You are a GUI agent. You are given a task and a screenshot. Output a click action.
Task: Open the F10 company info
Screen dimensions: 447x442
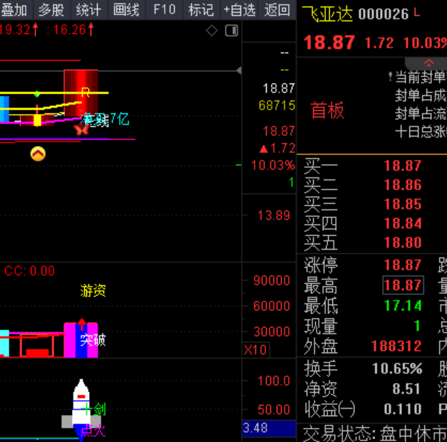[x=164, y=10]
